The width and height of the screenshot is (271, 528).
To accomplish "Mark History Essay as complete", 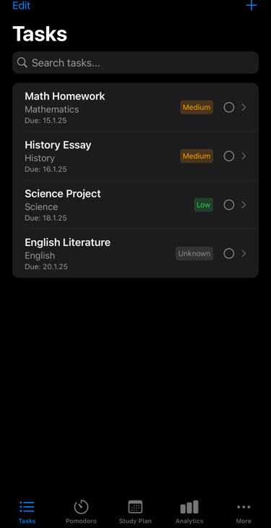I will coord(229,156).
